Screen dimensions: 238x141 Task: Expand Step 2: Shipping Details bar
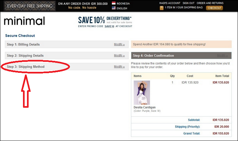(x=67, y=56)
